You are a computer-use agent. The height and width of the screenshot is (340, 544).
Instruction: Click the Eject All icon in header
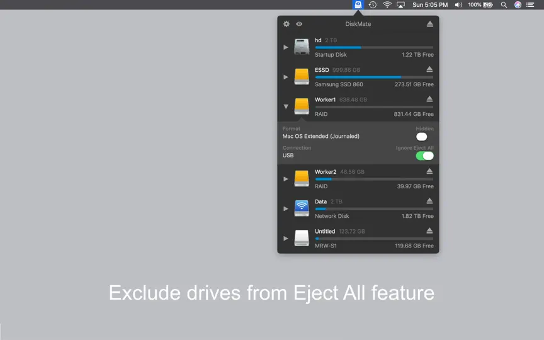[x=430, y=24]
